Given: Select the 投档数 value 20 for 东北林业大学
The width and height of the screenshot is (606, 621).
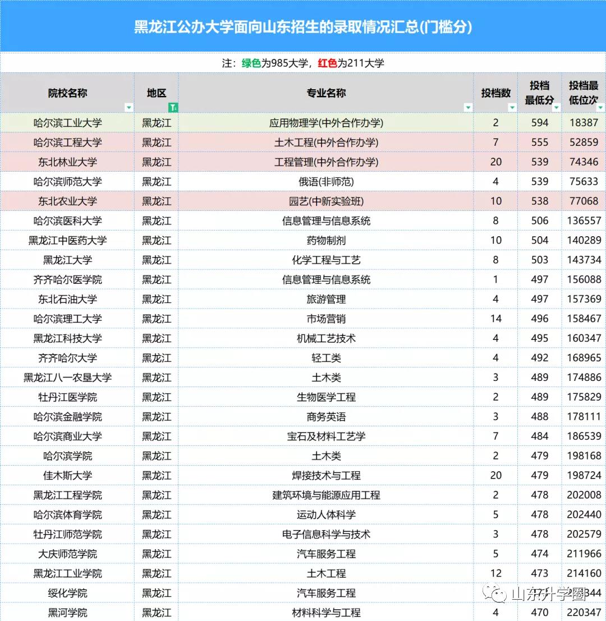Looking at the screenshot, I should (495, 162).
